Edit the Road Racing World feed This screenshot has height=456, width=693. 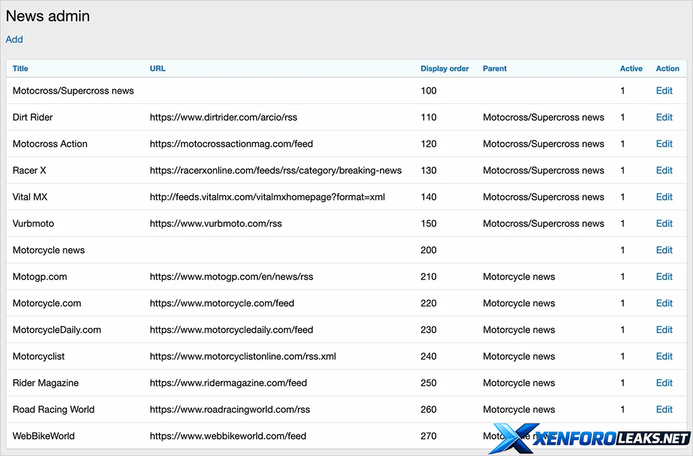664,409
